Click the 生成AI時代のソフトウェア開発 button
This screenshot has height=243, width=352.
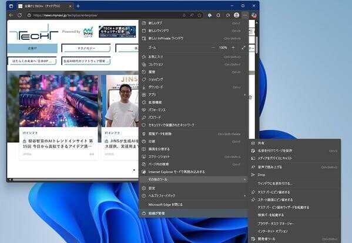tap(86, 61)
